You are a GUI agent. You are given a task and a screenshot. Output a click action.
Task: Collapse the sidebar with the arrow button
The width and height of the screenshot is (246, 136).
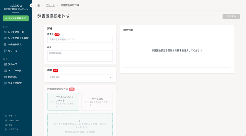pos(31,5)
